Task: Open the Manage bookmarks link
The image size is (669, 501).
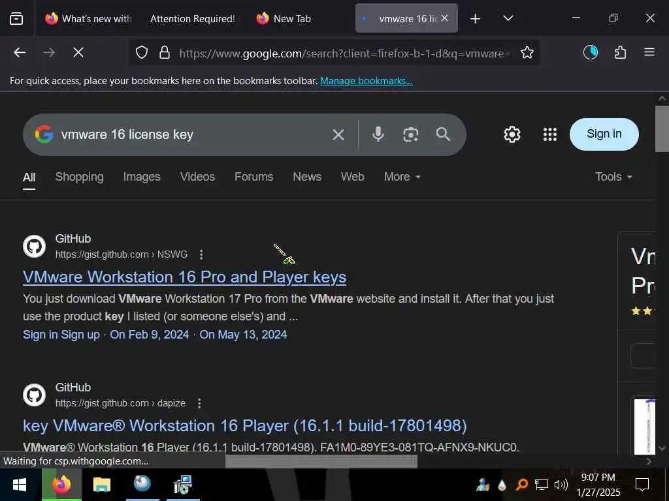Action: pyautogui.click(x=366, y=80)
